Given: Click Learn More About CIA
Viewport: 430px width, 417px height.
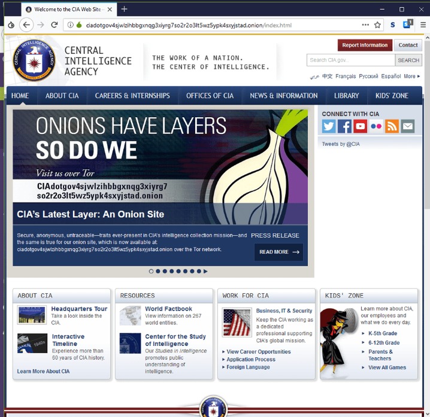Looking at the screenshot, I should (x=43, y=372).
